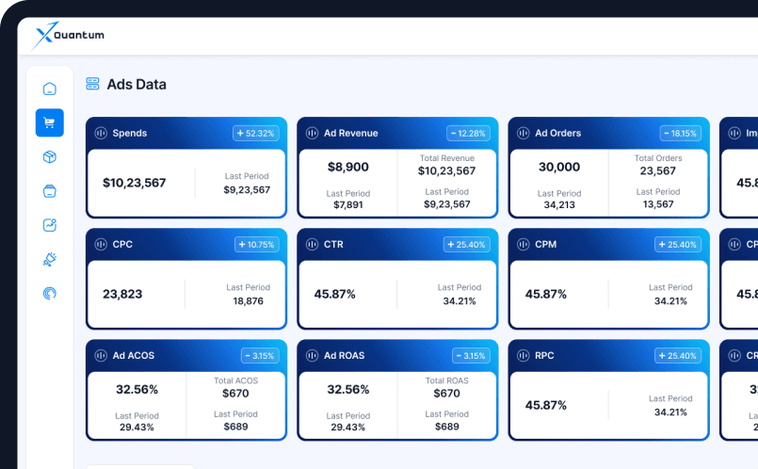Screen dimensions: 758x469
Task: Click the 30,000 Ad Orders value
Action: [559, 167]
